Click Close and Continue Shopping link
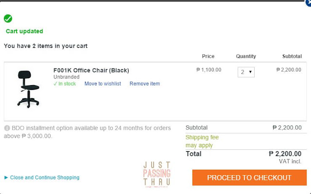The height and width of the screenshot is (194, 311). coord(45,177)
